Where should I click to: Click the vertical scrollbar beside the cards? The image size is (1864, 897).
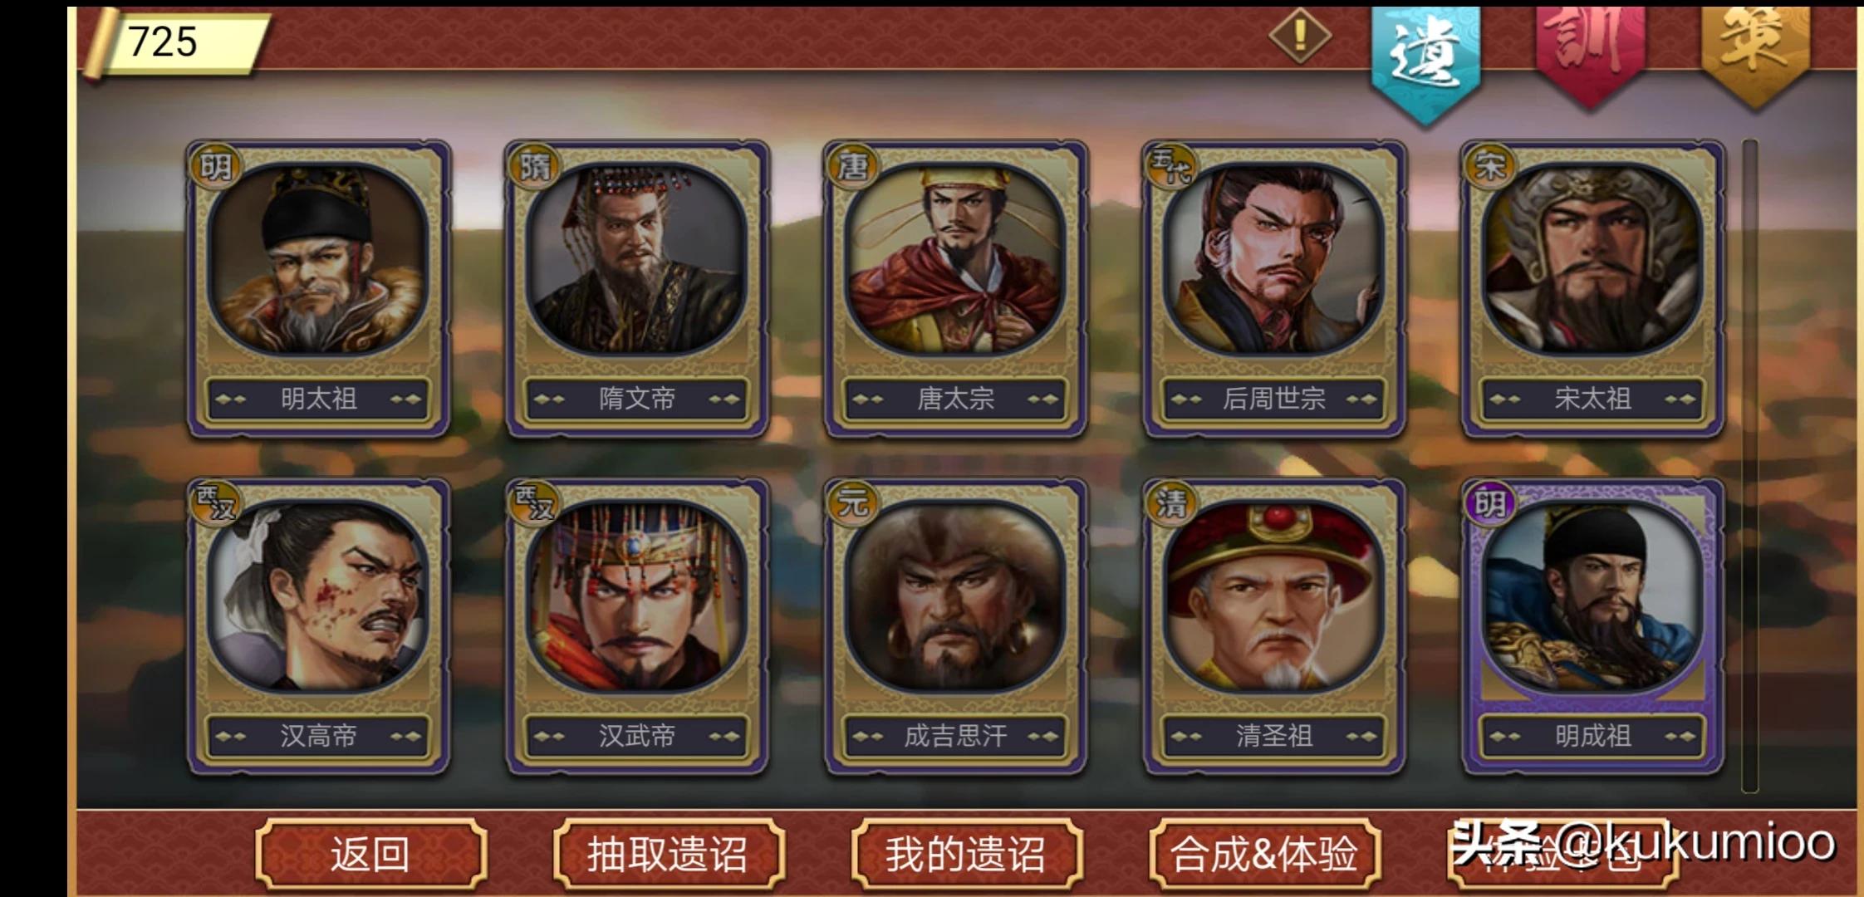[1749, 465]
